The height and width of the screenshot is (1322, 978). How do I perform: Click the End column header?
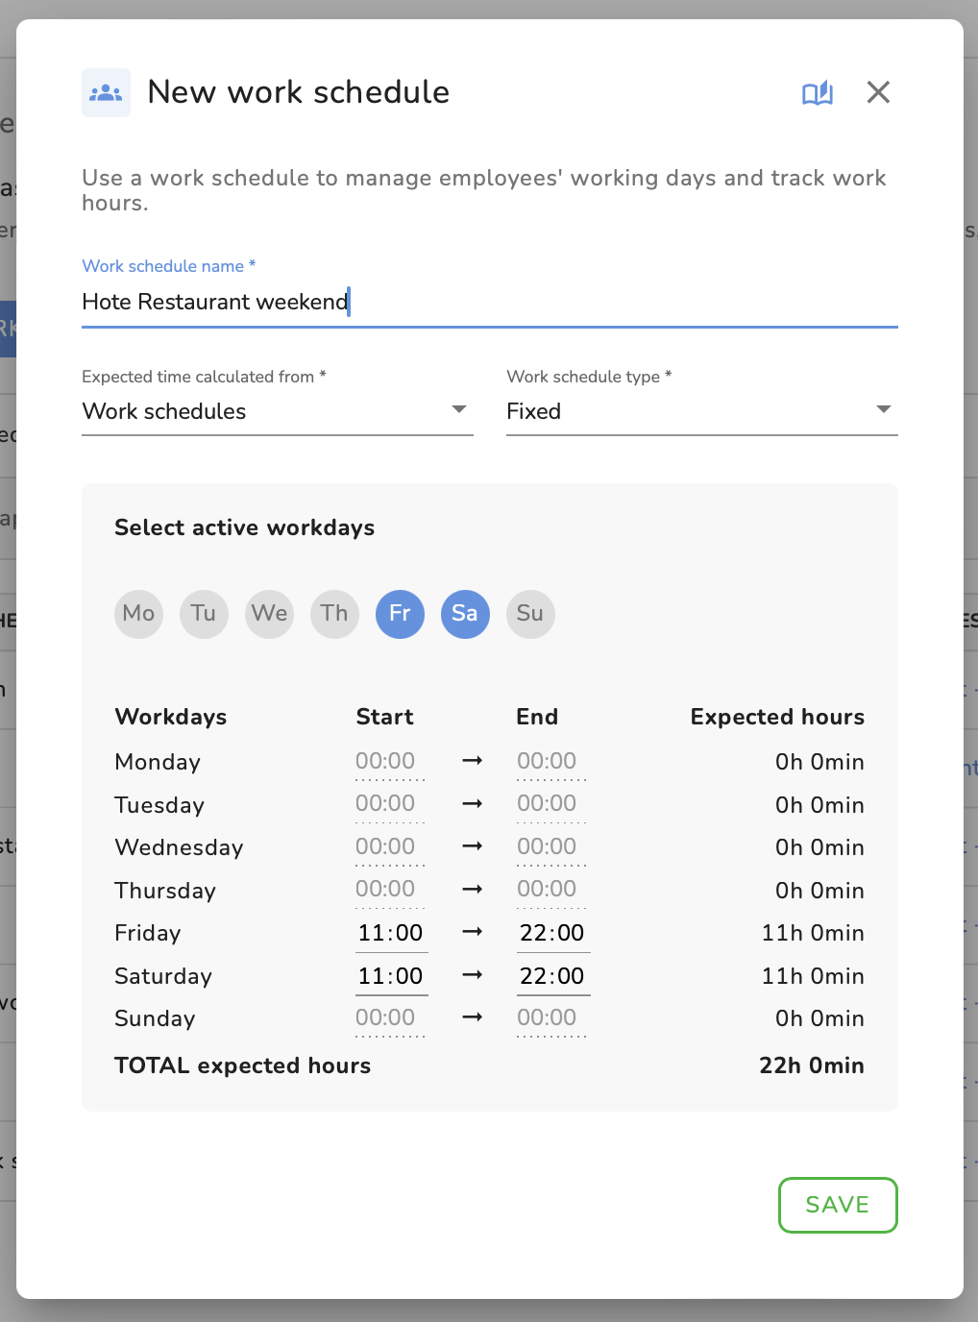[537, 717]
